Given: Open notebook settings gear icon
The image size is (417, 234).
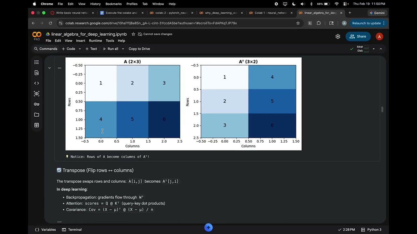Looking at the screenshot, I should 338,36.
